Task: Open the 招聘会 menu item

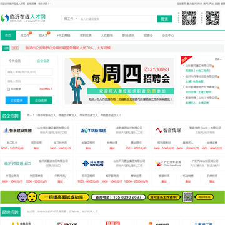Action: (x=148, y=36)
